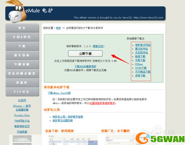Open the 新手指南 sidebar menu item

click(22, 55)
